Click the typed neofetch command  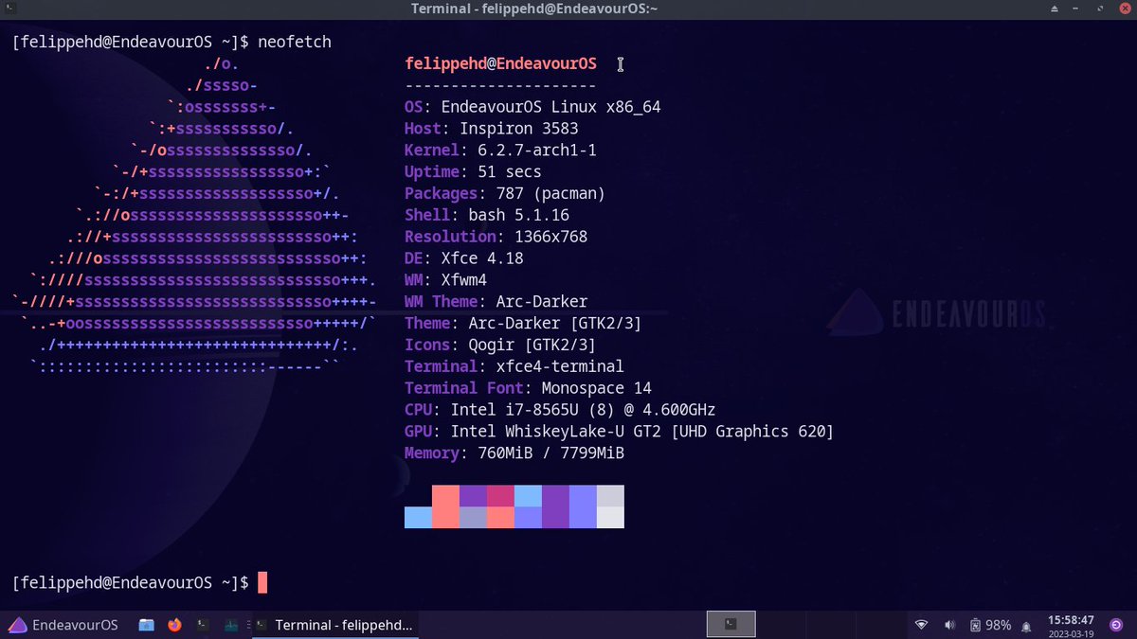[x=295, y=43]
